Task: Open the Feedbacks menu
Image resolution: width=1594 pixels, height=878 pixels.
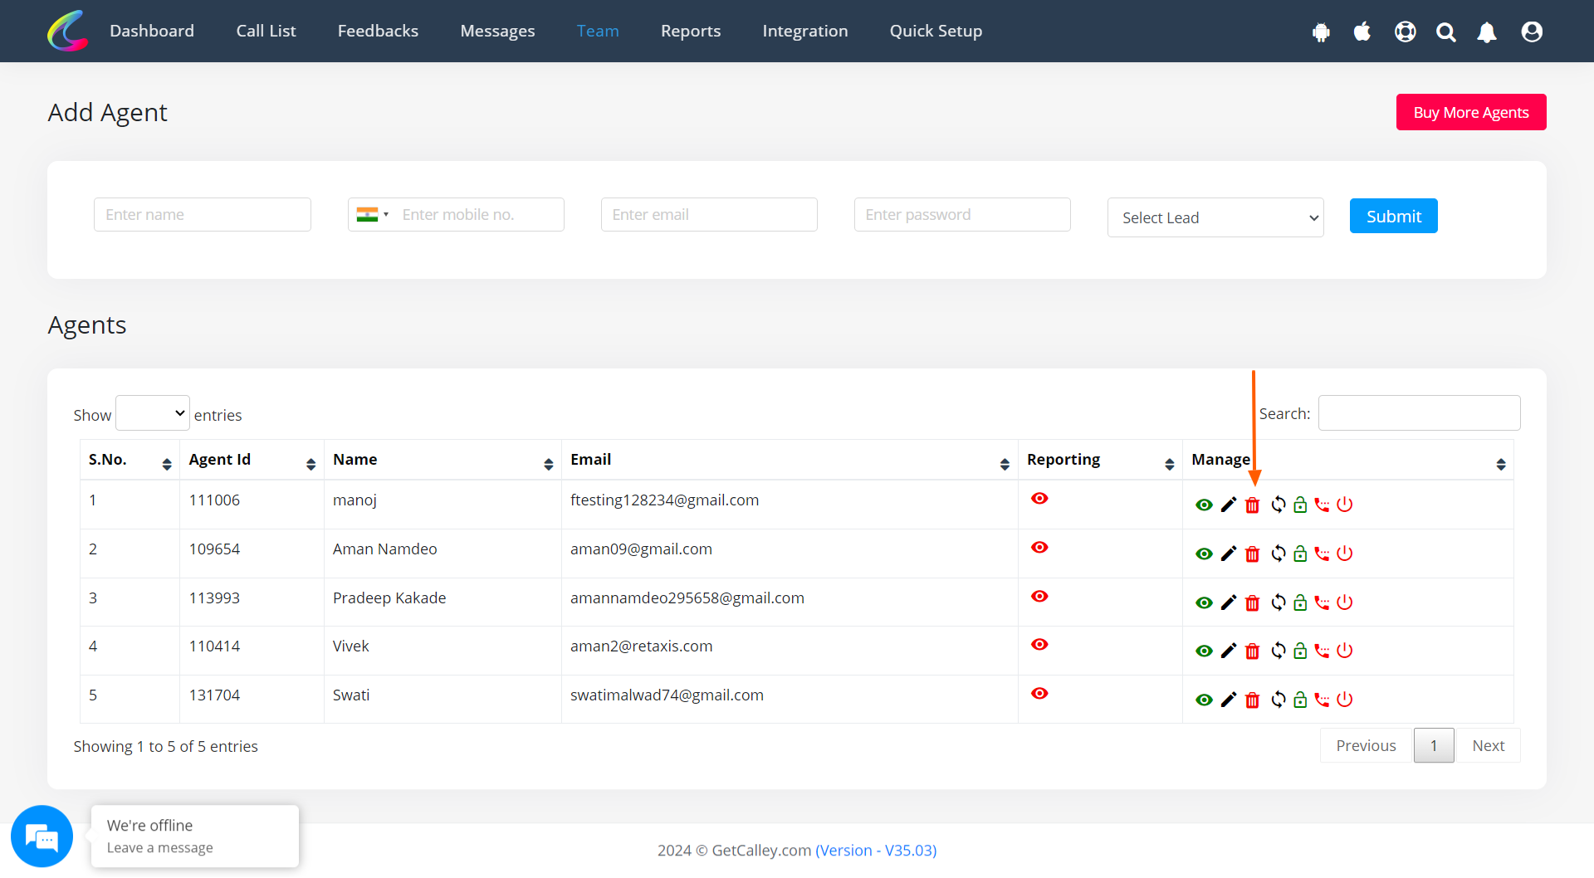Action: [378, 31]
